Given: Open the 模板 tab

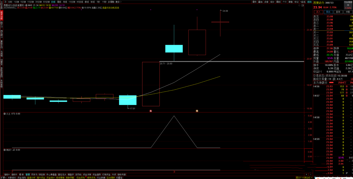Looking at the screenshot, I should click(x=21, y=174).
